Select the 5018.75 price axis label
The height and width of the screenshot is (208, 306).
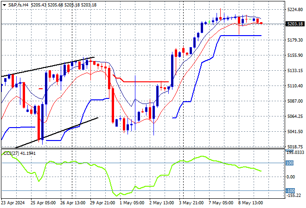tap(295, 147)
